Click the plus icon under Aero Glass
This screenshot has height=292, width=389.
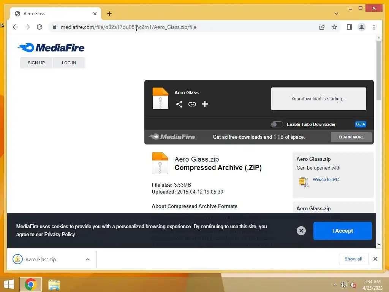coord(205,104)
